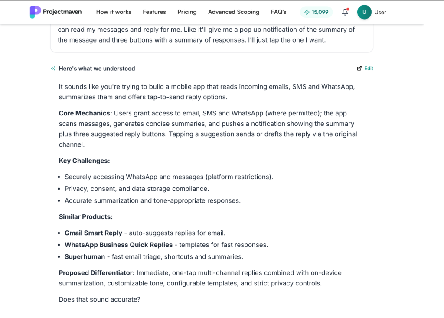This screenshot has width=444, height=318.
Task: Click the 15,099 credits balance
Action: click(x=320, y=12)
